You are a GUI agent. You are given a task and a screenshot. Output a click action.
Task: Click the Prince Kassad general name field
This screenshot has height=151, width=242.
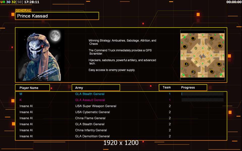tap(57, 16)
